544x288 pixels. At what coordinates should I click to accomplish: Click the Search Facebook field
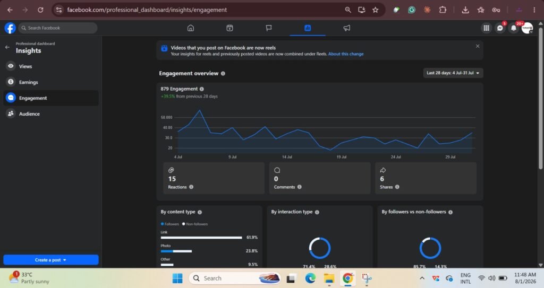57,28
